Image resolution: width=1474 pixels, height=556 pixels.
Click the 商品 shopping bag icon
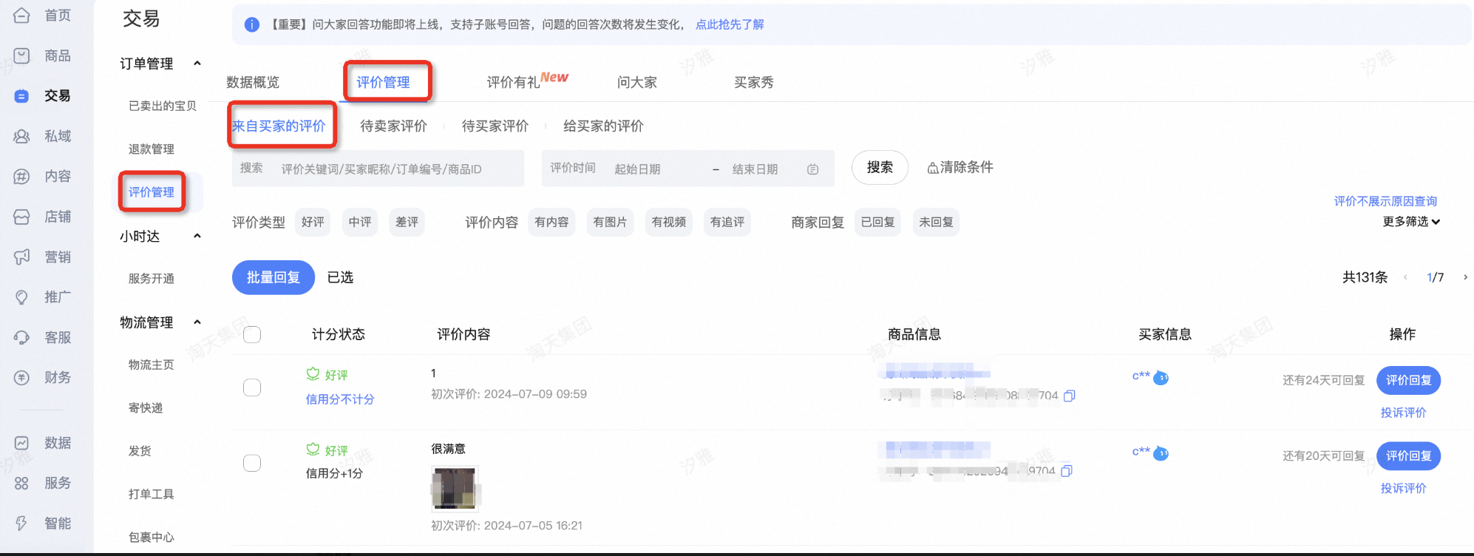click(22, 55)
